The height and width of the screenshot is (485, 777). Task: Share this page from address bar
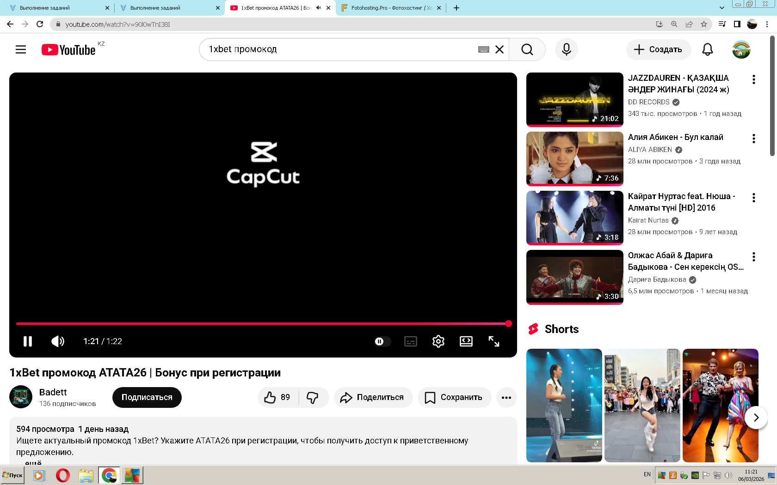[x=689, y=24]
